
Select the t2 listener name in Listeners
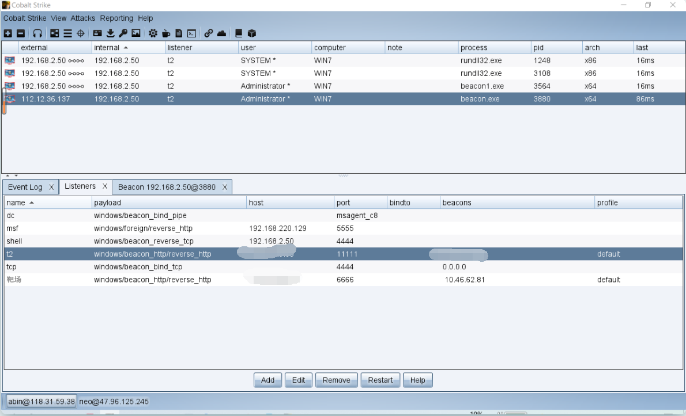click(x=10, y=254)
